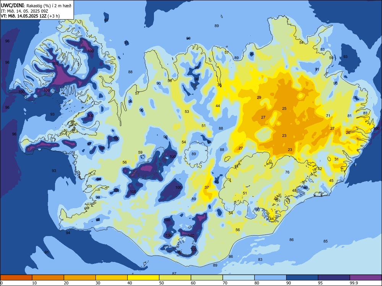
Task: Click the offshore value '85'
Action: [325, 241]
